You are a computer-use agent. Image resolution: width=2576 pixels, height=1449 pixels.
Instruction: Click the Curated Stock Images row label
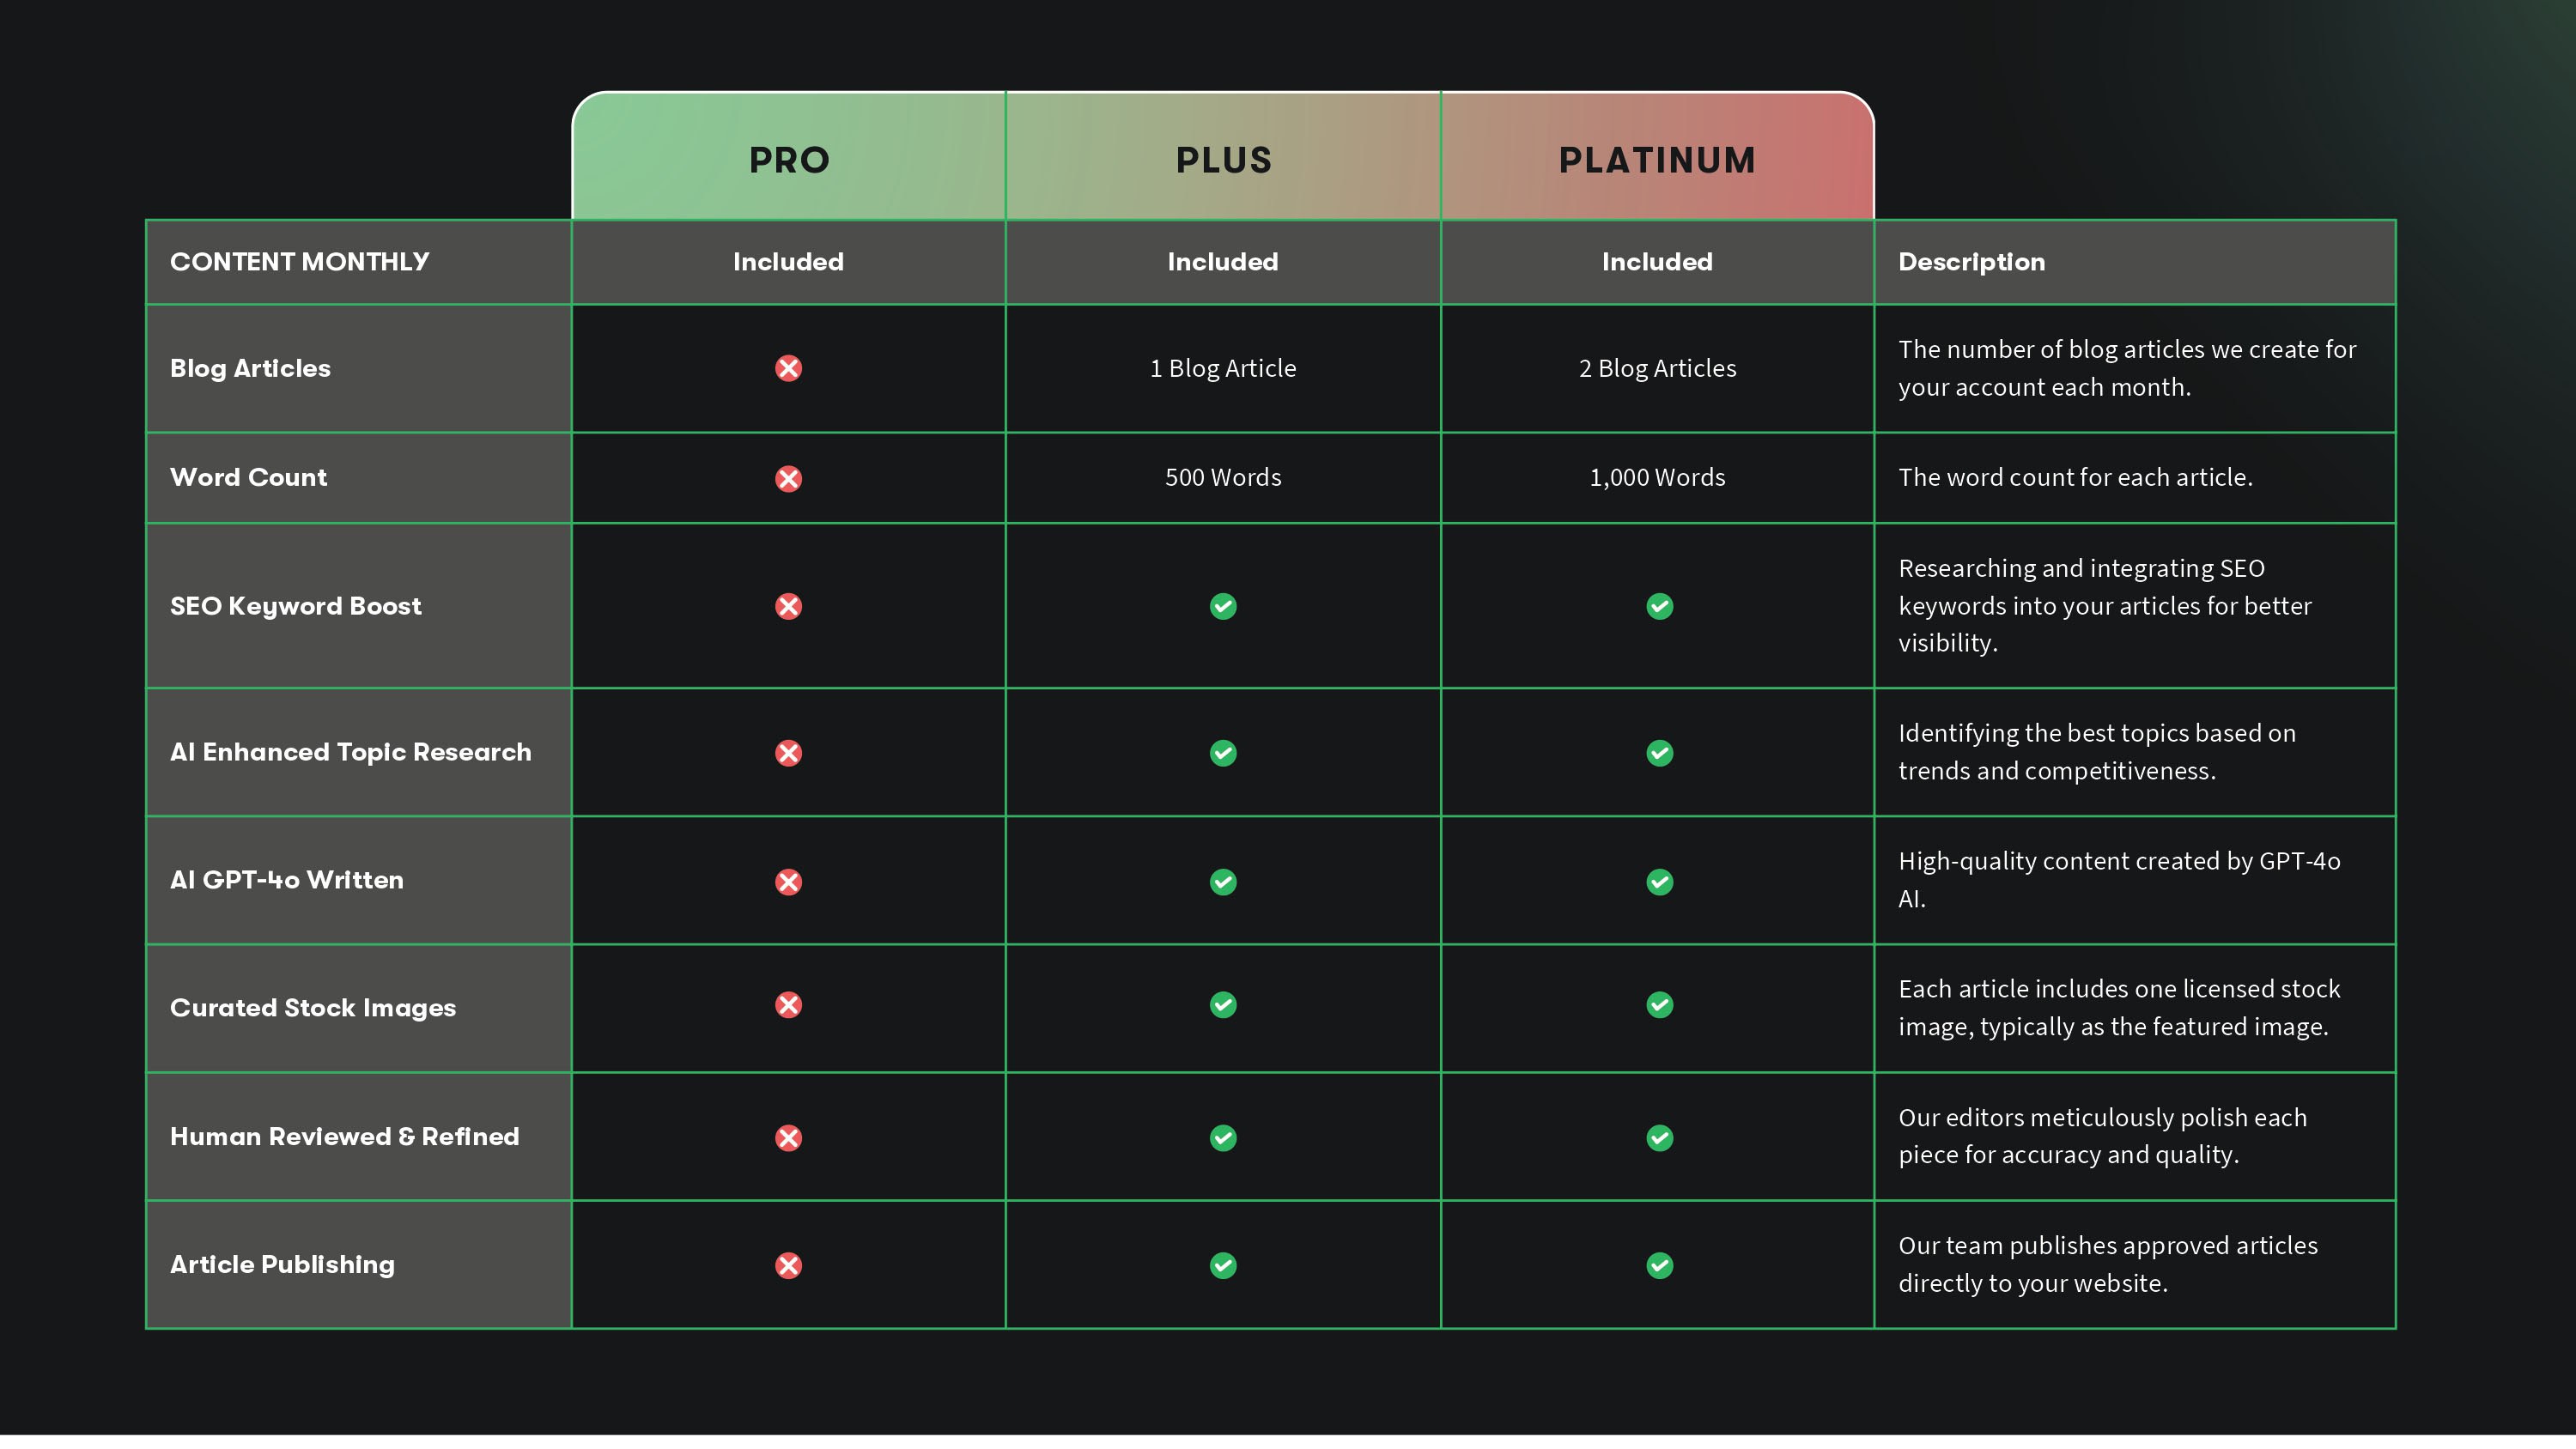tap(313, 1007)
